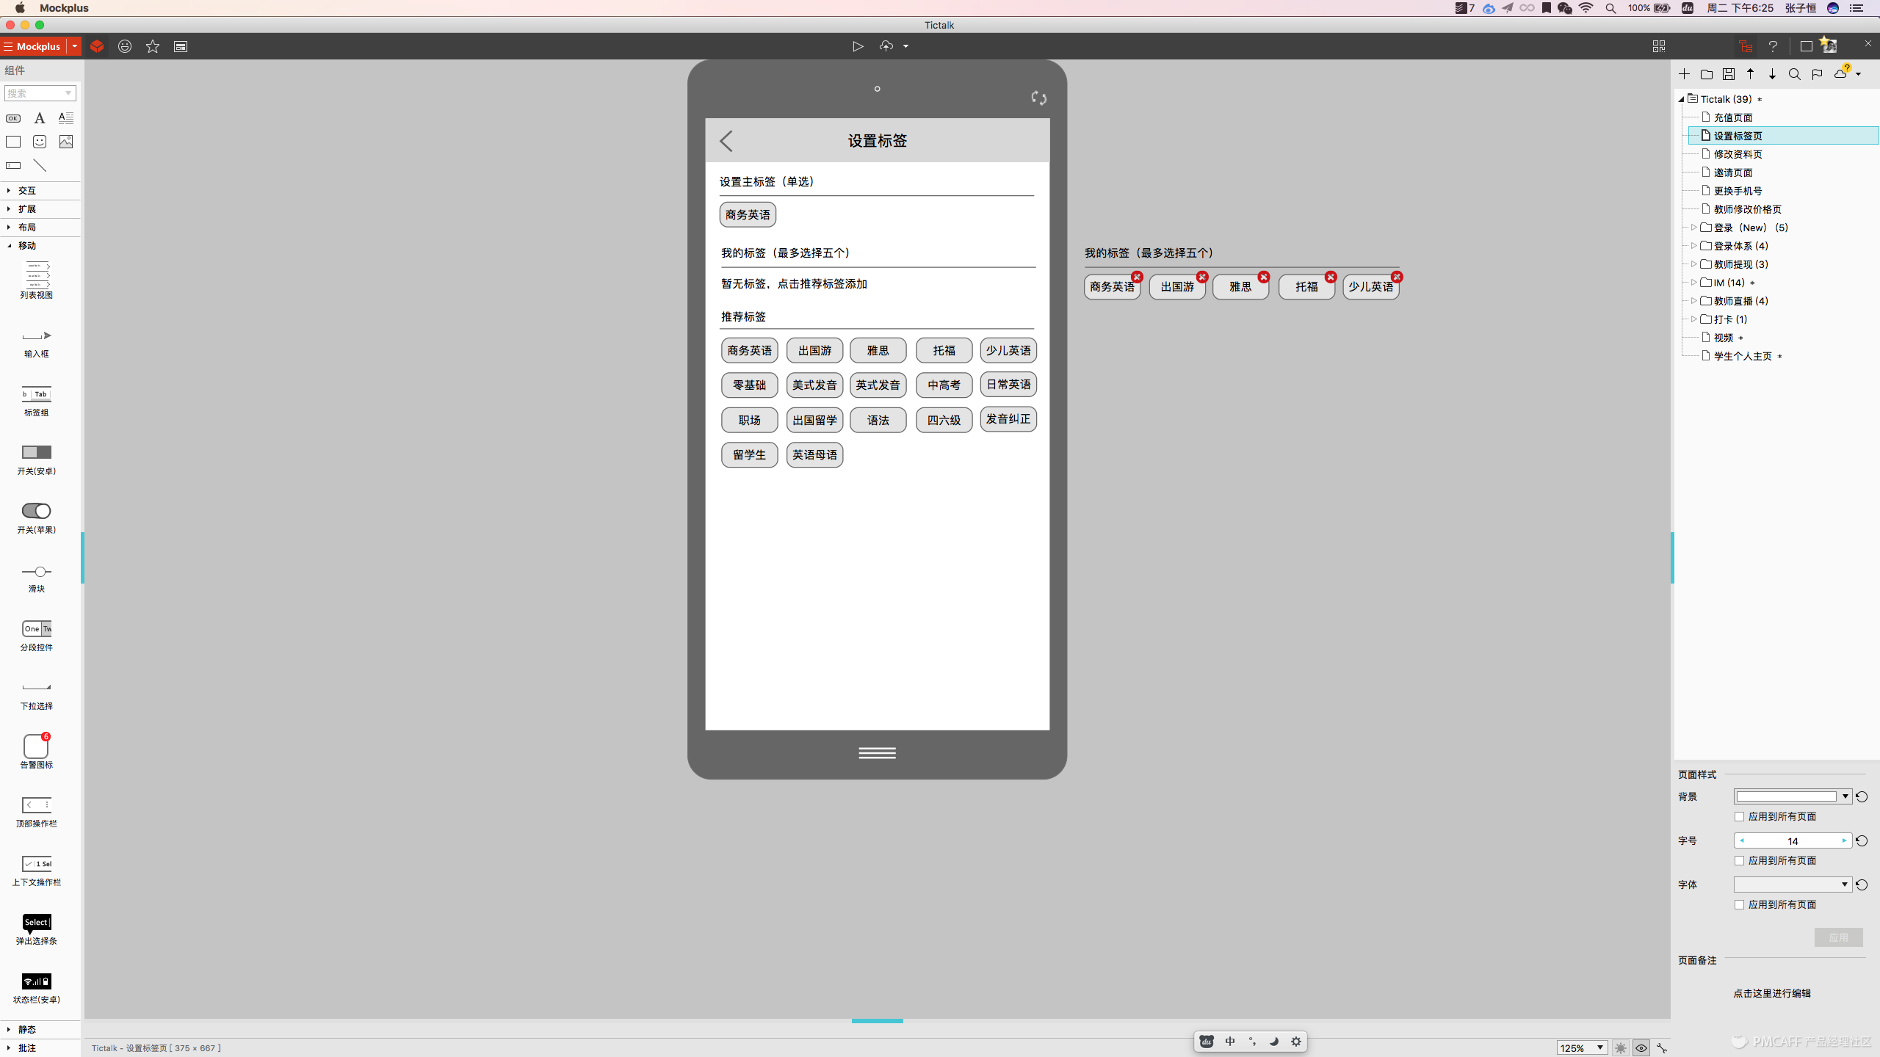Click the Play preview icon in toolbar
The height and width of the screenshot is (1057, 1880).
point(858,46)
